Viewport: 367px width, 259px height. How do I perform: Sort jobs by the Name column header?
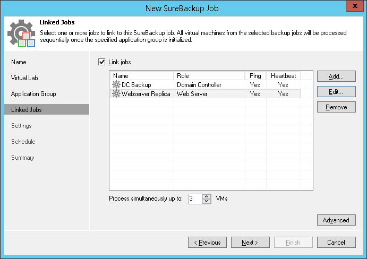click(x=142, y=76)
